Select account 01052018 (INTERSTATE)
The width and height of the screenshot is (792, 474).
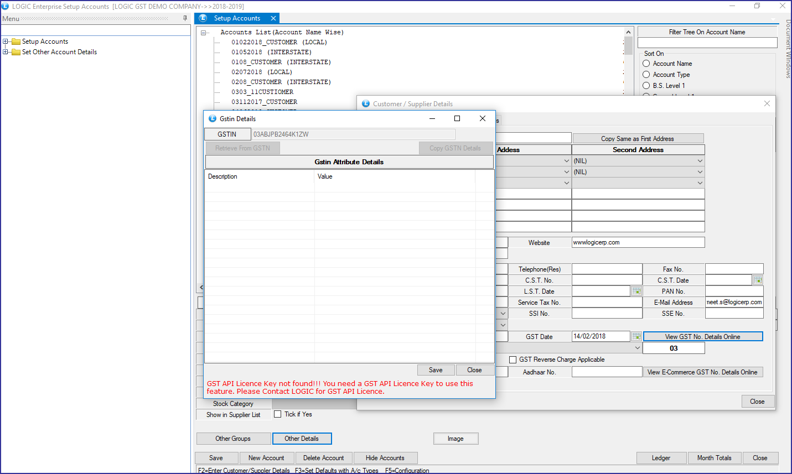point(272,52)
